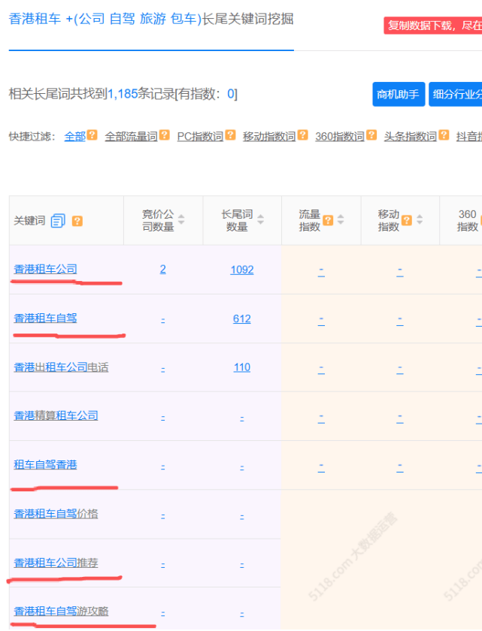The height and width of the screenshot is (631, 482).
Task: Open keyword link 香港租车公司
Action: [x=46, y=269]
